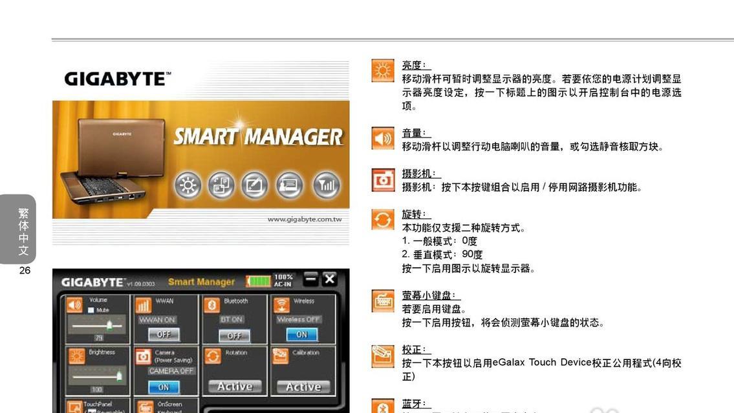Screen dimensions: 734x413
Task: Click the yellow 'Smart Manager' window title
Action: (x=201, y=282)
